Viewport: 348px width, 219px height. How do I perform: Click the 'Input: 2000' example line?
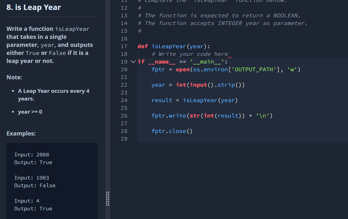click(x=32, y=154)
